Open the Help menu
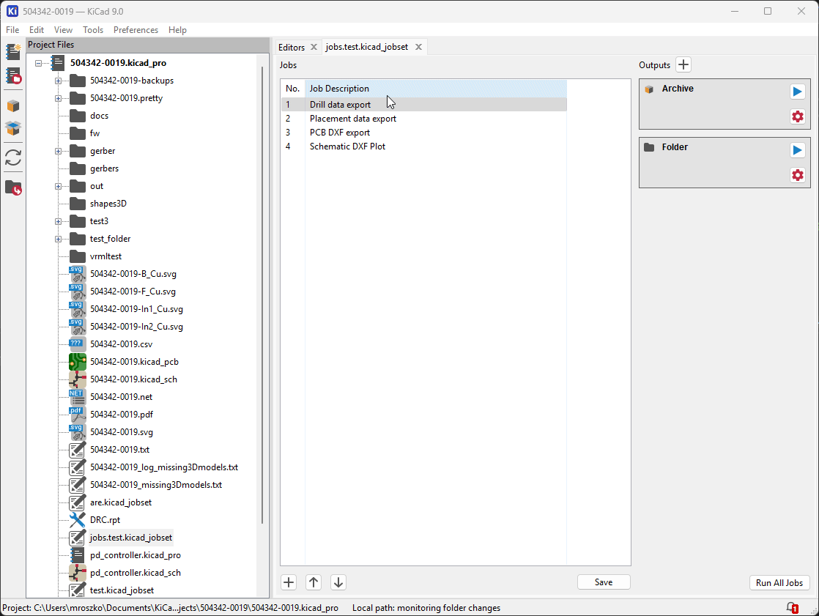The height and width of the screenshot is (616, 819). [177, 30]
